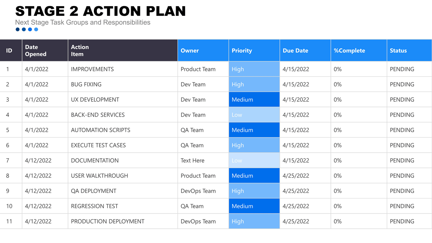This screenshot has width=432, height=243.
Task: Click the Product Team owner in IMPROVEMENTS row
Action: coord(198,69)
